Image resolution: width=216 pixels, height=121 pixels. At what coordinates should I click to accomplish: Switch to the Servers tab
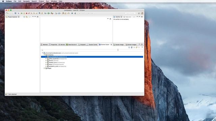(x=61, y=45)
